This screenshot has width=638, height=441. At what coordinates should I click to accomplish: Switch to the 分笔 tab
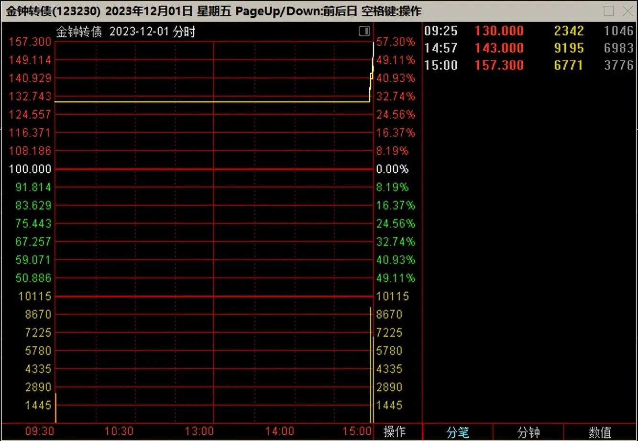pos(457,432)
